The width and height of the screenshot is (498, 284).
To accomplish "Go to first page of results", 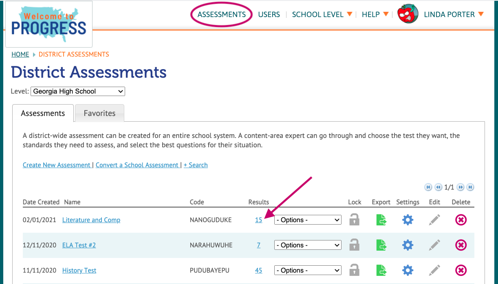I will coord(428,187).
